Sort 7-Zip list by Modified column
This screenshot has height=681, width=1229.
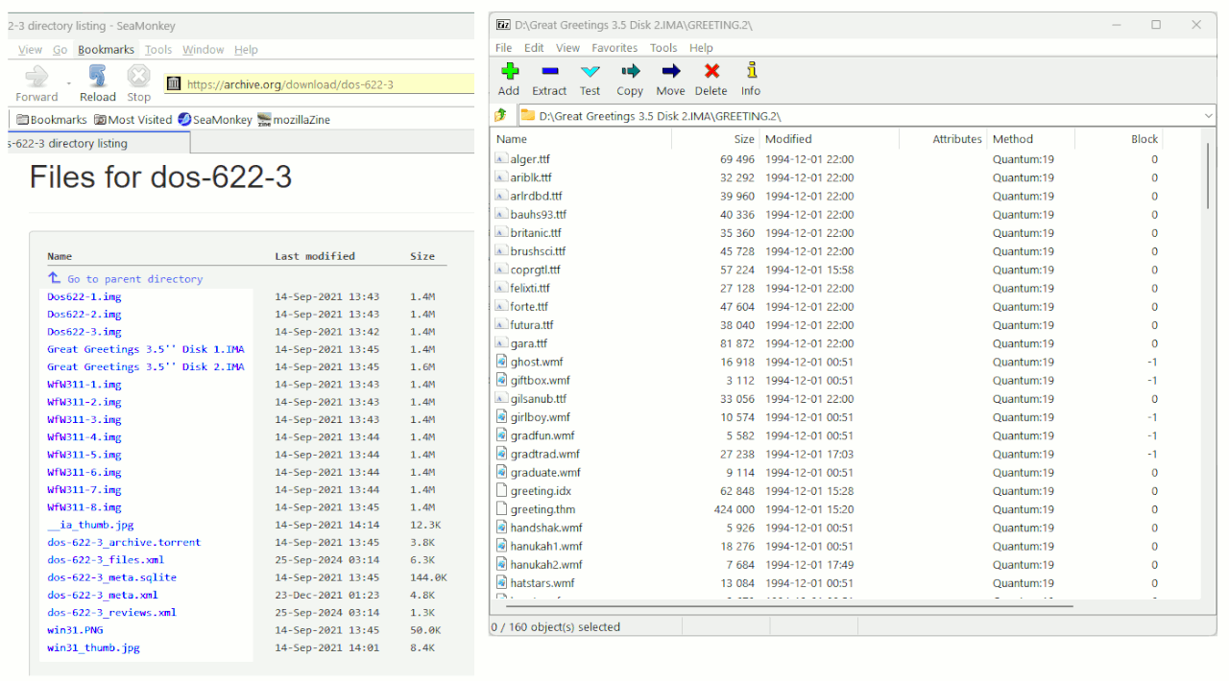[830, 139]
